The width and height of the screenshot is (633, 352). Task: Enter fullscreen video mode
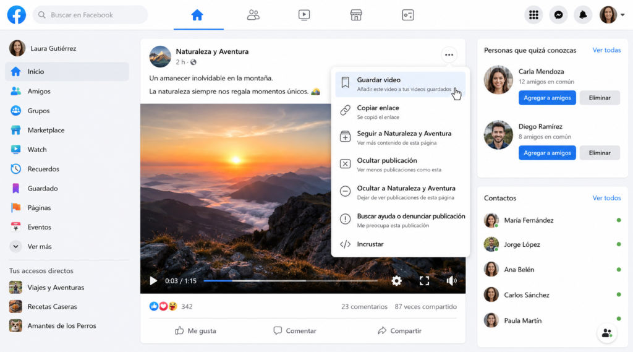(x=424, y=281)
